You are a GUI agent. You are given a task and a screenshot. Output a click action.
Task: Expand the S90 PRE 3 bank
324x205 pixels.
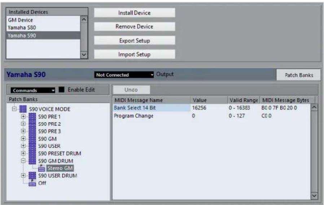pyautogui.click(x=23, y=131)
